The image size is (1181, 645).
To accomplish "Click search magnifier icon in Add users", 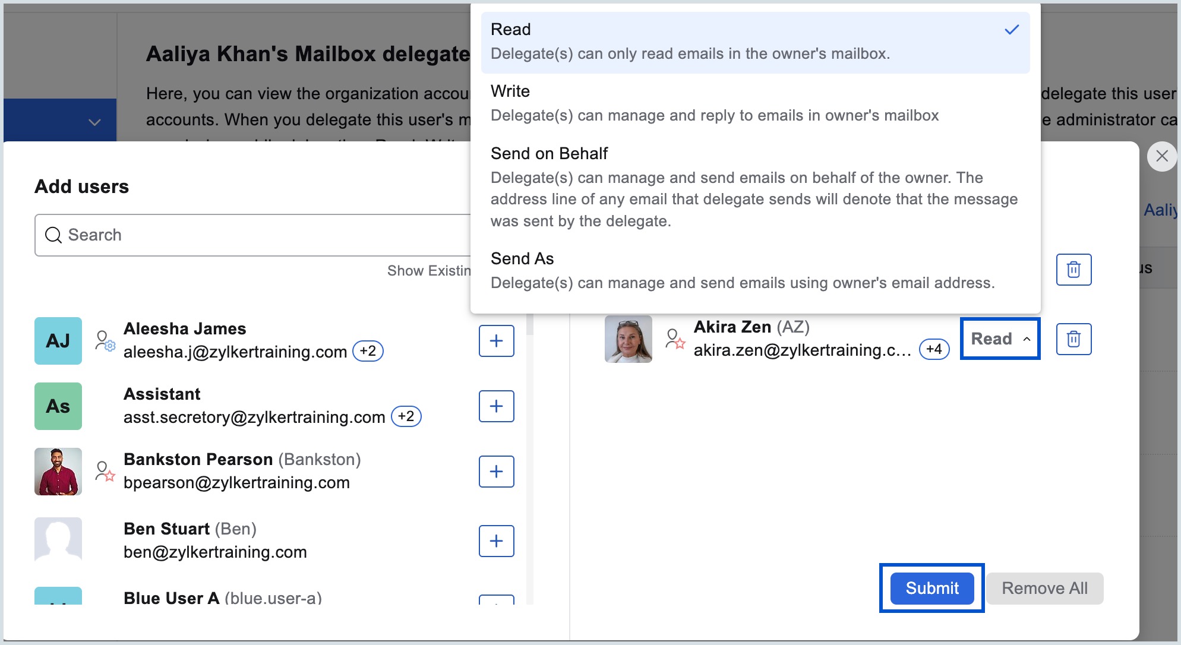I will pos(53,235).
